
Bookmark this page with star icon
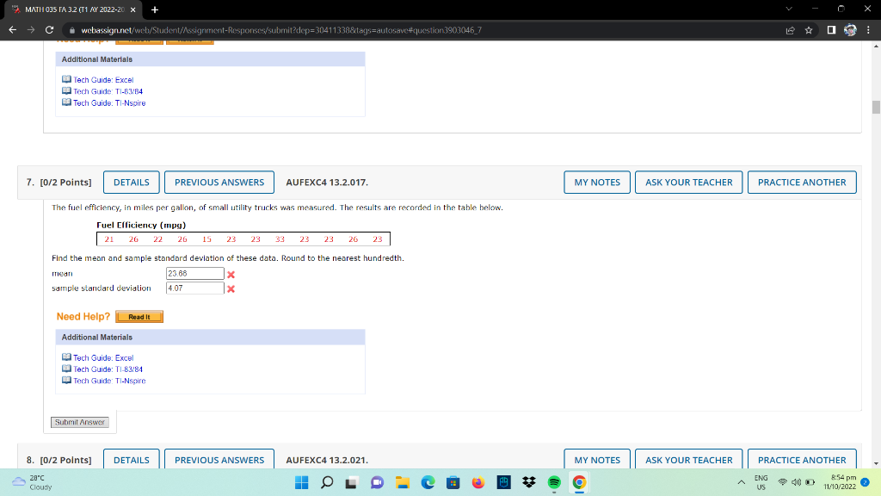point(809,30)
